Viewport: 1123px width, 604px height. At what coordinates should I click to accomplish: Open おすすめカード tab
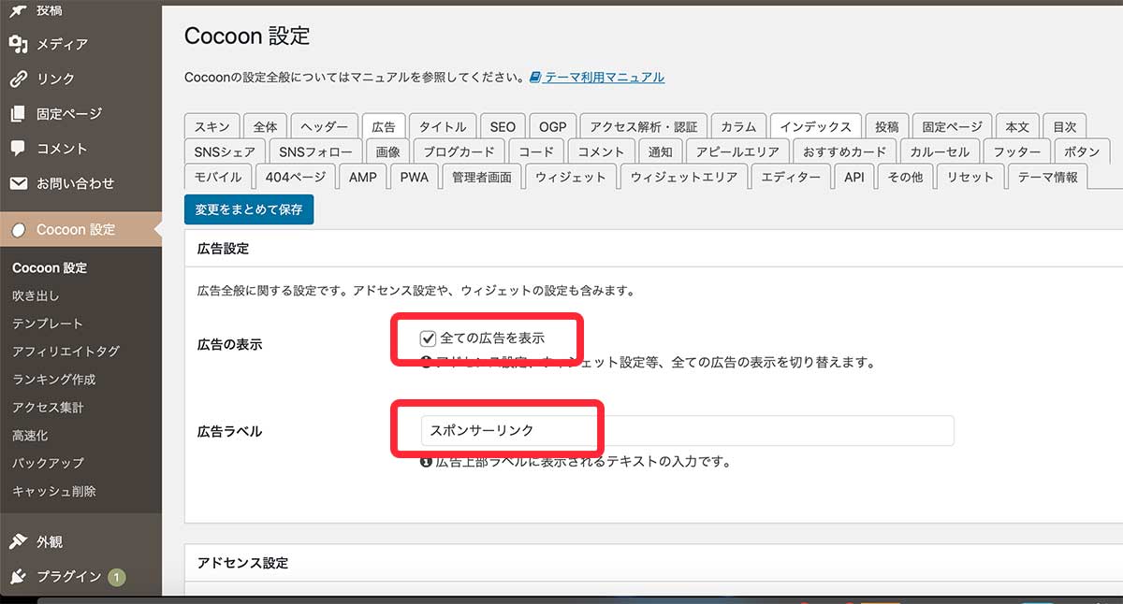[x=843, y=151]
